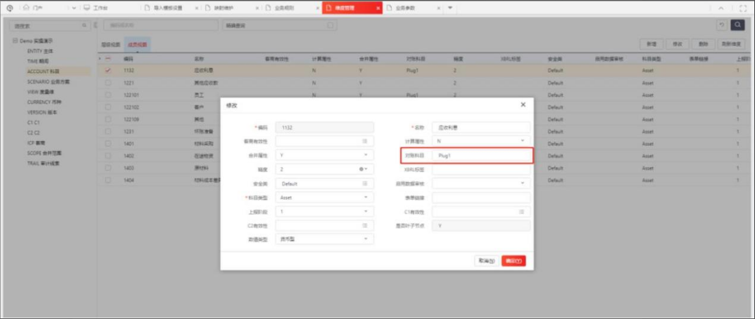755x319 pixels.
Task: Open the list picker icon in C2有效性 field
Action: click(365, 226)
